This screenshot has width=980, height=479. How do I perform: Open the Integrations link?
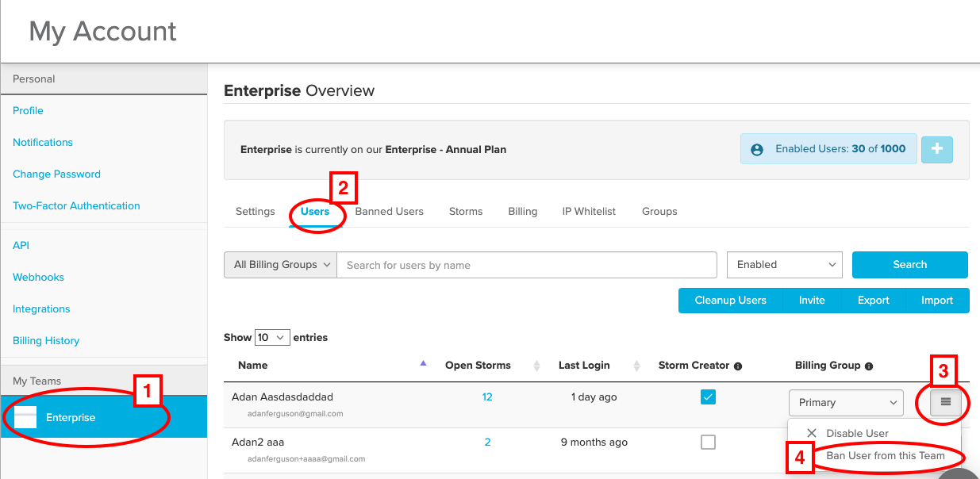pyautogui.click(x=41, y=309)
